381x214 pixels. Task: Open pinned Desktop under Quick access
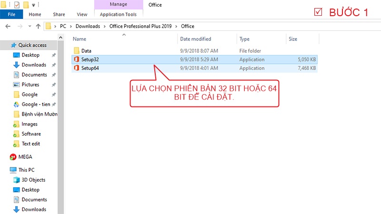(x=30, y=55)
